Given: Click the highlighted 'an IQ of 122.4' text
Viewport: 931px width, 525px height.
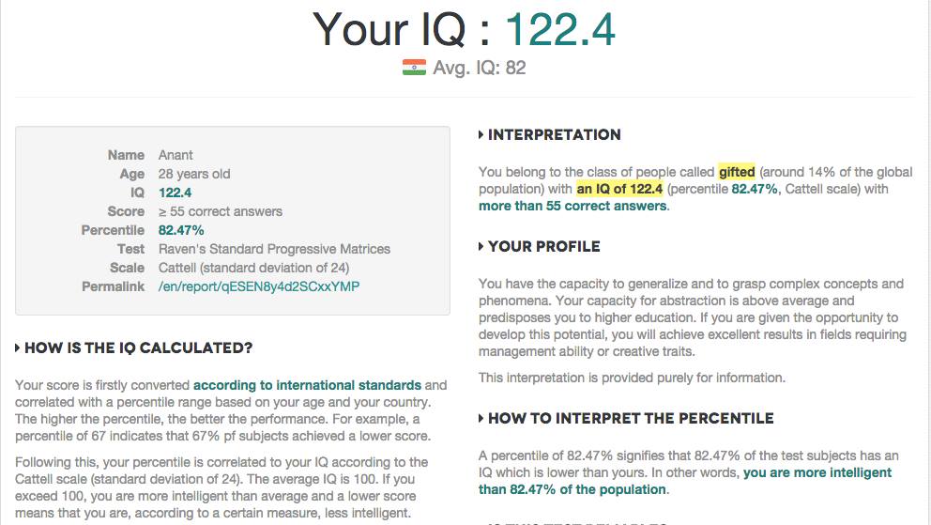Looking at the screenshot, I should (619, 189).
